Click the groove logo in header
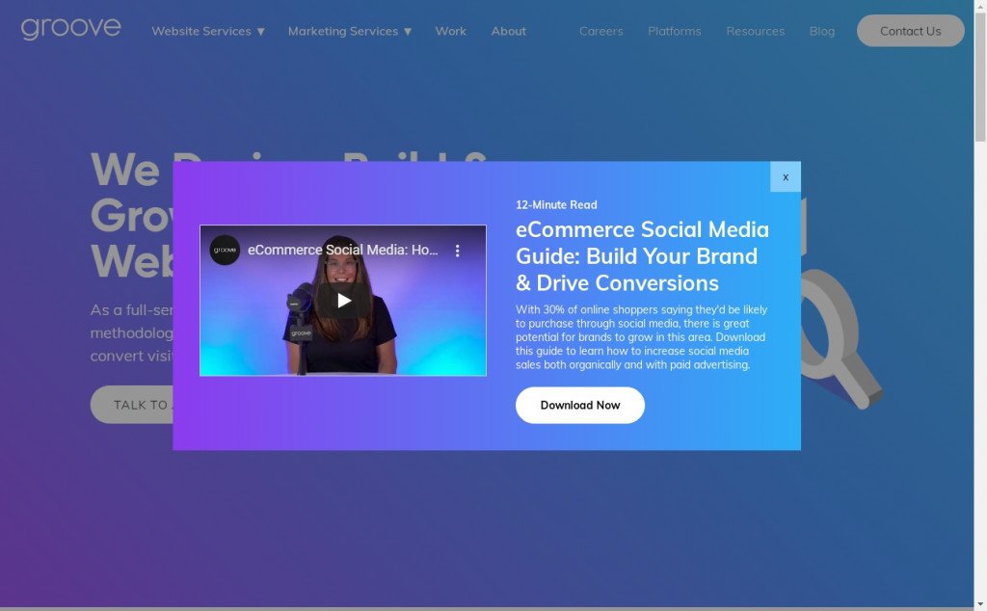Screen dimensions: 987x611 pyautogui.click(x=70, y=28)
